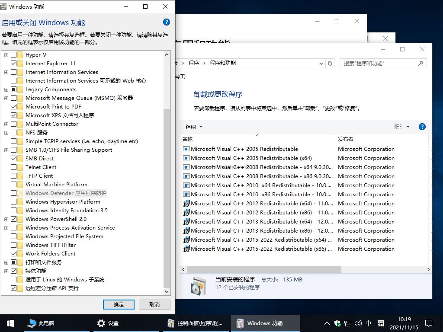Open help in Programs and Features window
The width and height of the screenshot is (443, 332).
422,127
